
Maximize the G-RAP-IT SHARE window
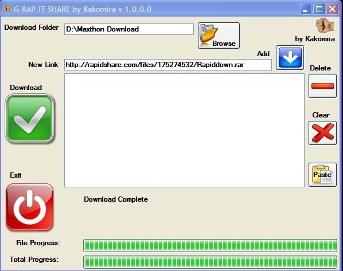click(x=319, y=9)
